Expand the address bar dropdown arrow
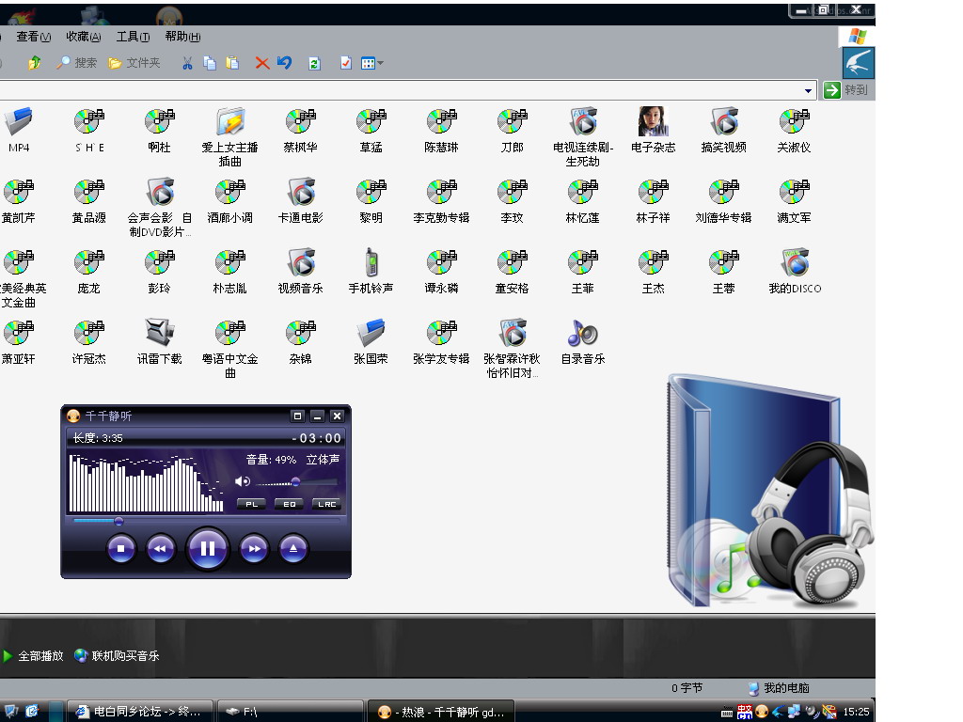Screen dimensions: 963x722 [809, 90]
